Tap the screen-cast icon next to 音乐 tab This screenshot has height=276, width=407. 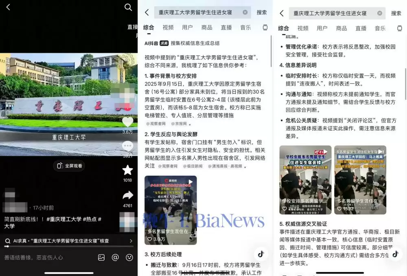pyautogui.click(x=265, y=27)
